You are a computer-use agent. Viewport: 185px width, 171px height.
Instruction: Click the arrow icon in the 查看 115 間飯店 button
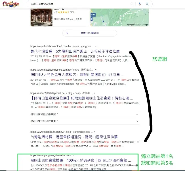67,33
